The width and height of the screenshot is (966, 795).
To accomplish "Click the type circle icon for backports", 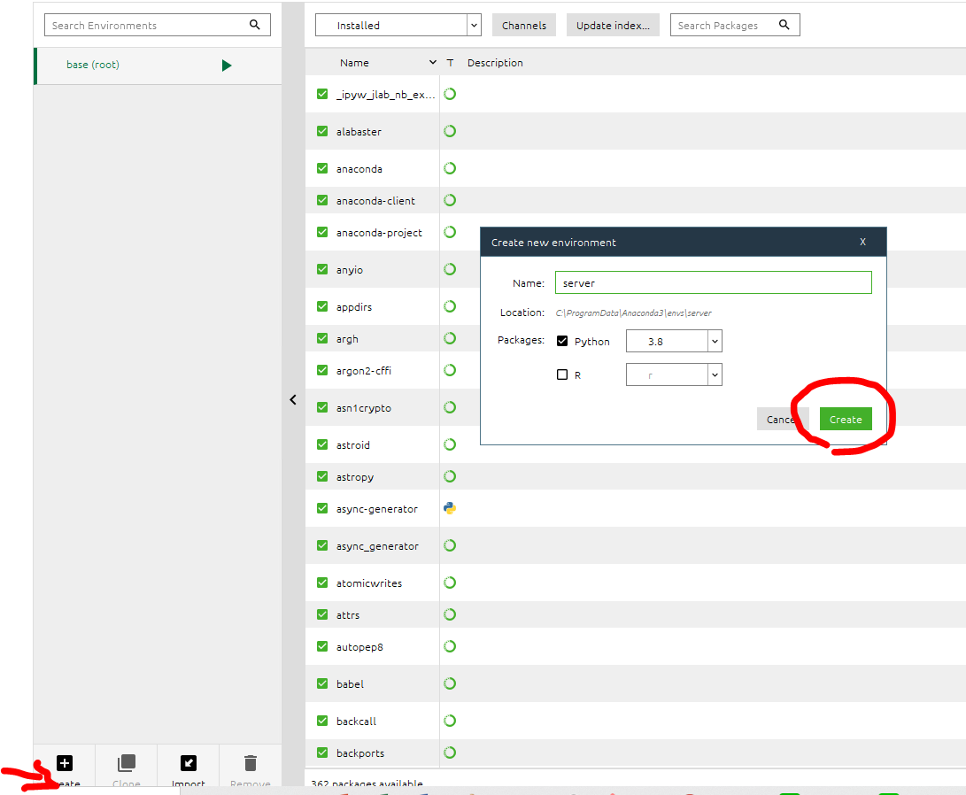I will (450, 753).
